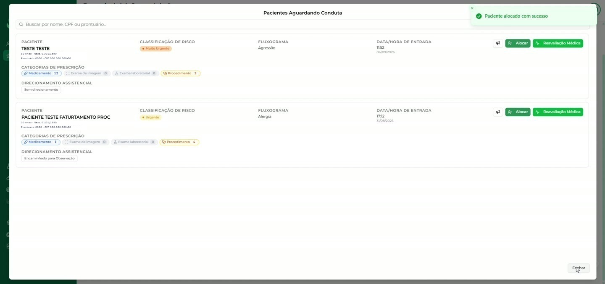This screenshot has height=284, width=605.
Task: Click the entry time 17:12
Action: 380,116
